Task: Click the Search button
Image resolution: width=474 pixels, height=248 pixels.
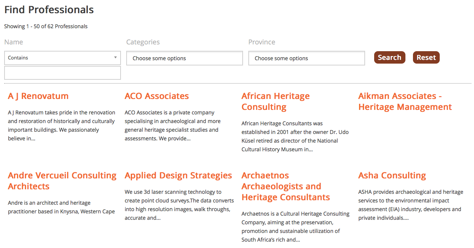Action: 390,58
